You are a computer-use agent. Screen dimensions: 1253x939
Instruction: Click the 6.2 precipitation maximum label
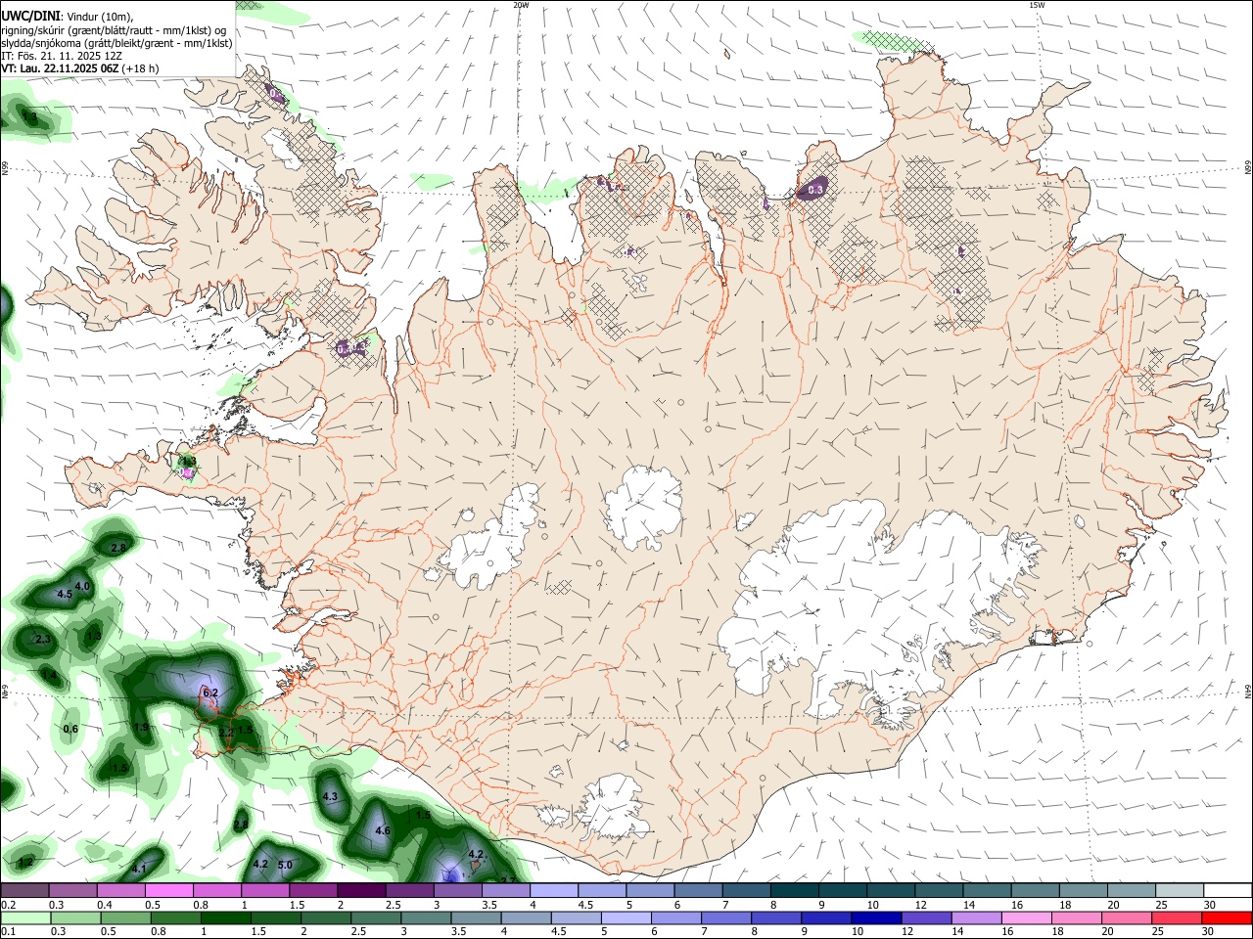coord(209,693)
